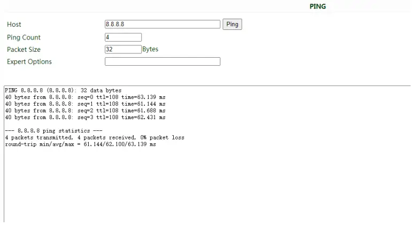Select the seq=3 time=62.431 ms result line
Viewport: 417px width, 226px height.
85,117
